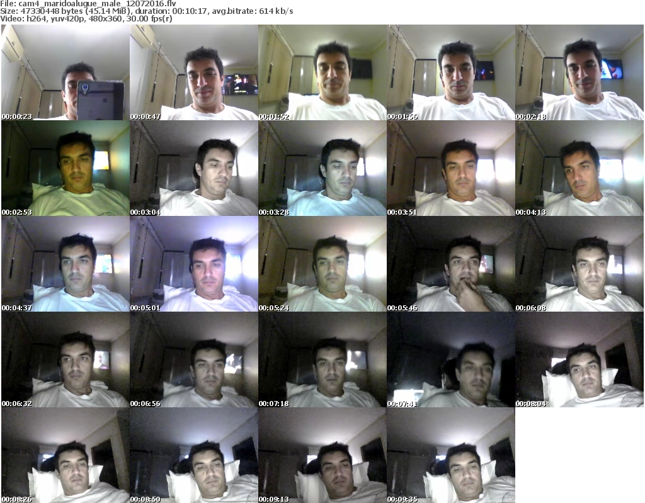Image resolution: width=645 pixels, height=503 pixels.
Task: Click the file name cam4_maridoalugue_male_12072016.flv
Action: tap(97, 4)
